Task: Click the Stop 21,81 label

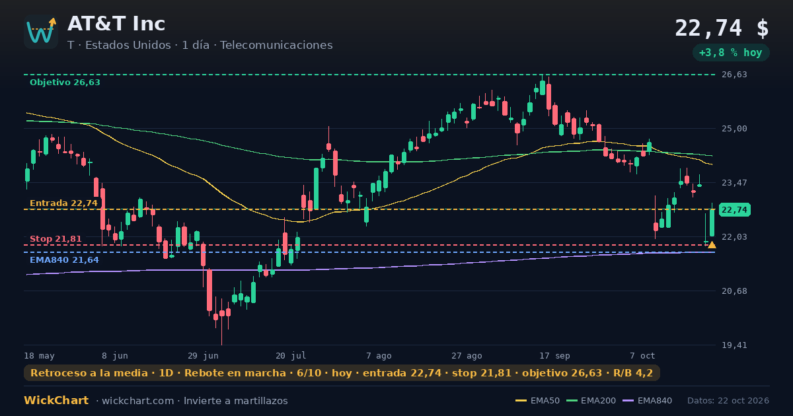Action: pos(56,239)
